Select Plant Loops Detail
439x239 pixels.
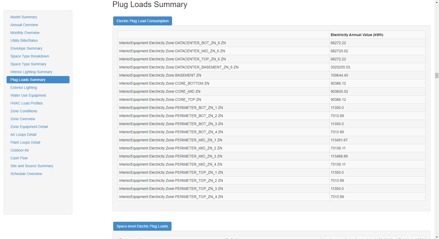tap(25, 142)
